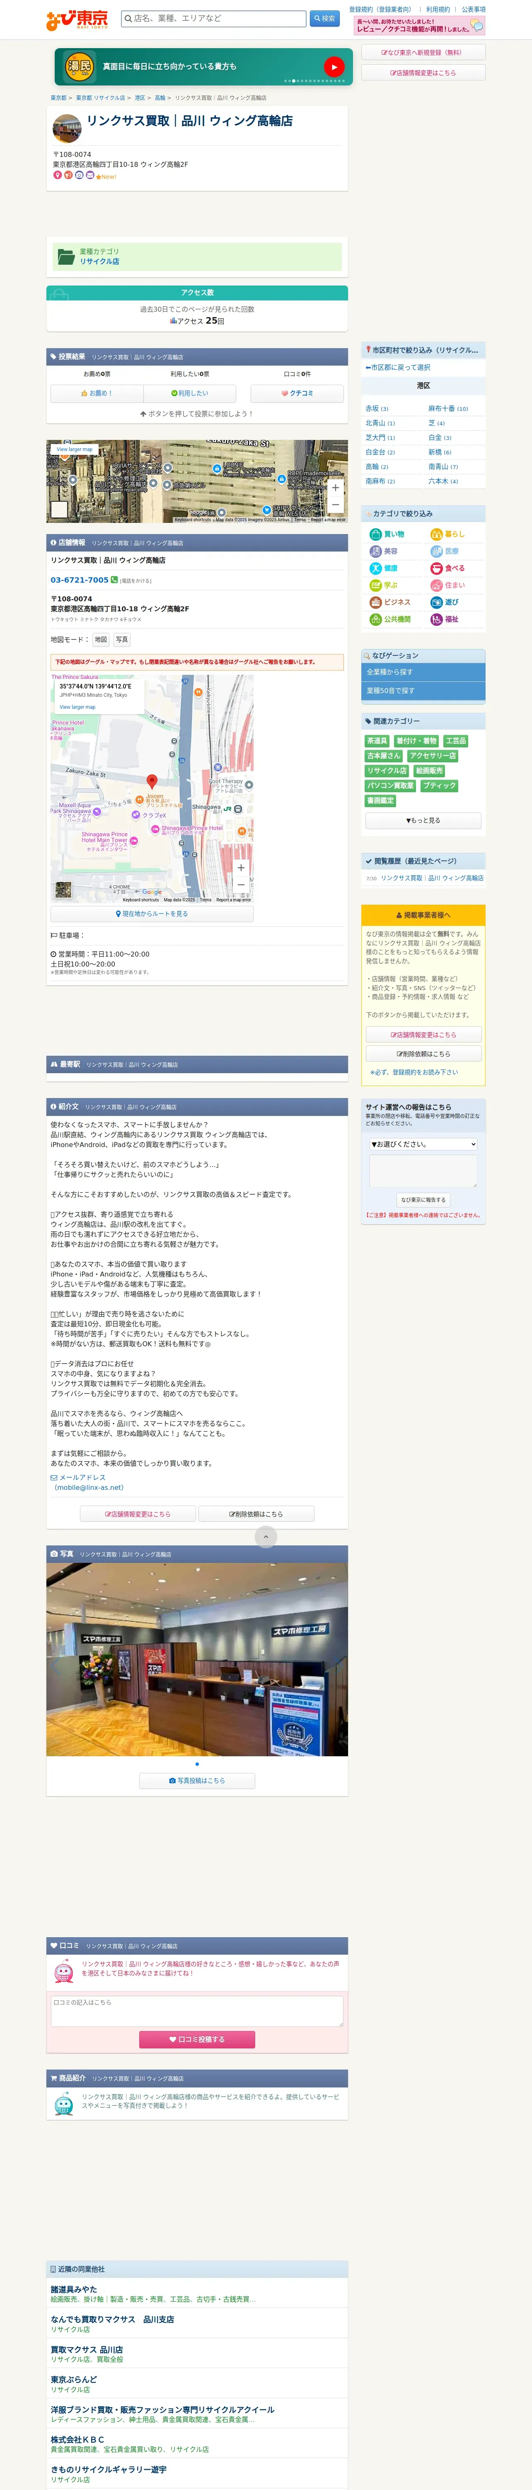532x2490 pixels.
Task: Go to 東京都 リサイクル店 breadcrumb
Action: click(100, 98)
